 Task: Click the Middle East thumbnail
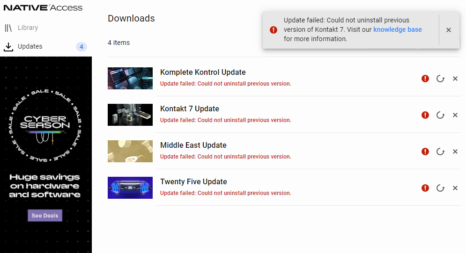[x=130, y=151]
